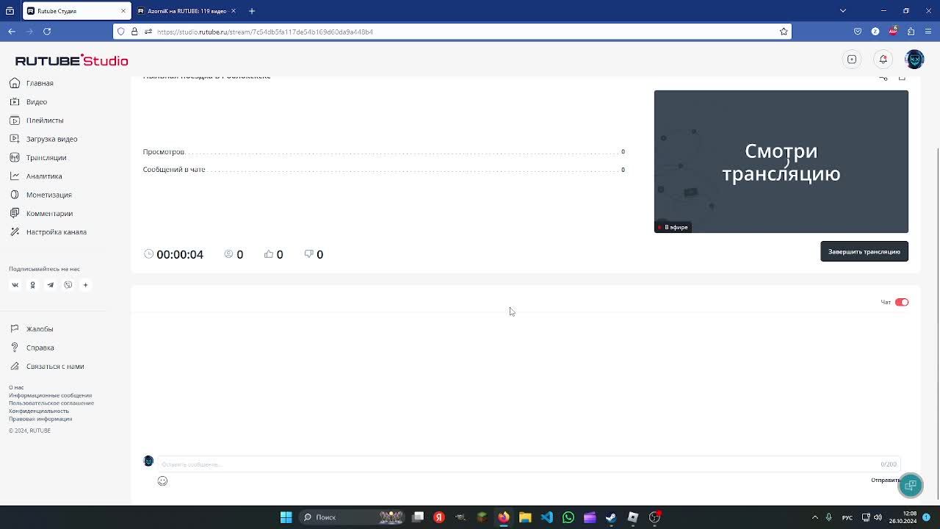Click the RUTUBE Studio logo
The image size is (940, 529).
click(x=71, y=60)
